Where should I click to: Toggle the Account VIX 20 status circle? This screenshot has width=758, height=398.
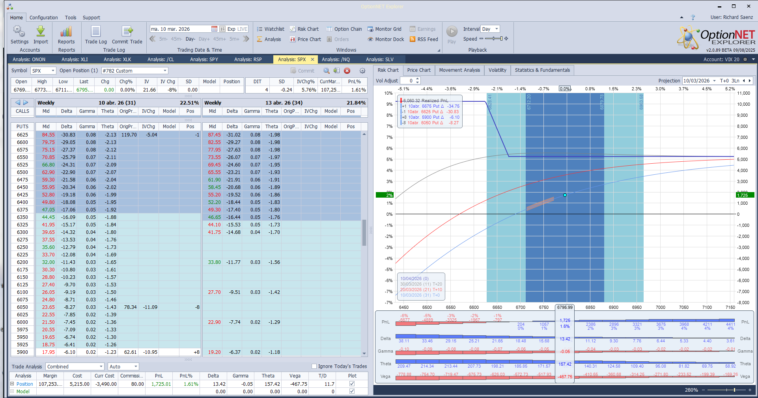(x=745, y=60)
